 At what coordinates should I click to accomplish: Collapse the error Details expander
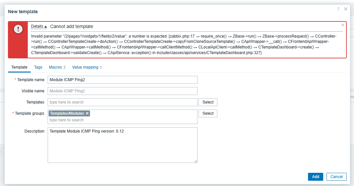(39, 26)
